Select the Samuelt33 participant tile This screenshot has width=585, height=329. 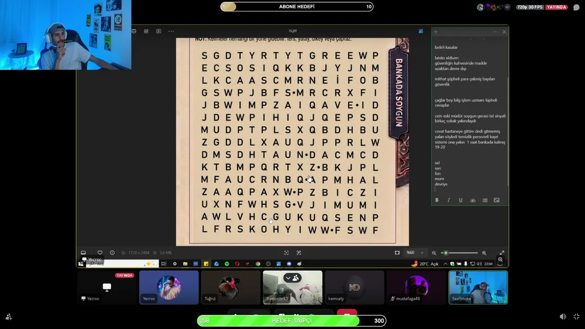(x=292, y=287)
